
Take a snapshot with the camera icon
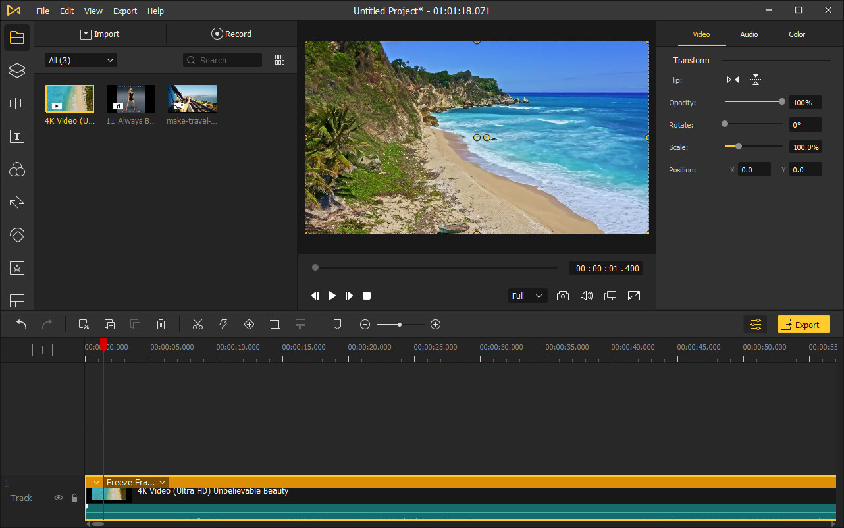[x=562, y=296]
